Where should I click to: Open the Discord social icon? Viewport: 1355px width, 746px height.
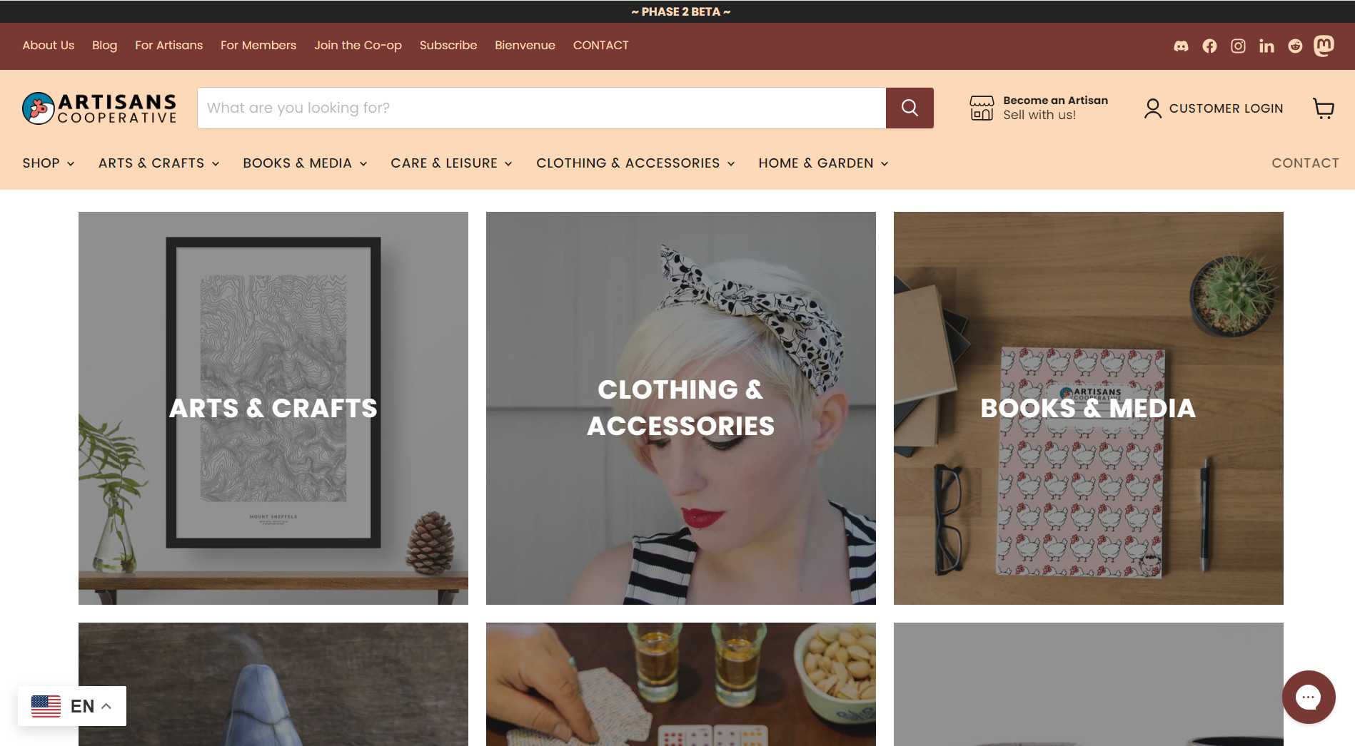1181,46
